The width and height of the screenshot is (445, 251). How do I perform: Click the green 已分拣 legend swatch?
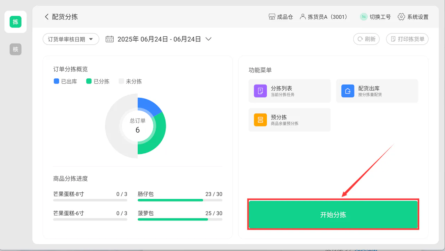tap(89, 81)
